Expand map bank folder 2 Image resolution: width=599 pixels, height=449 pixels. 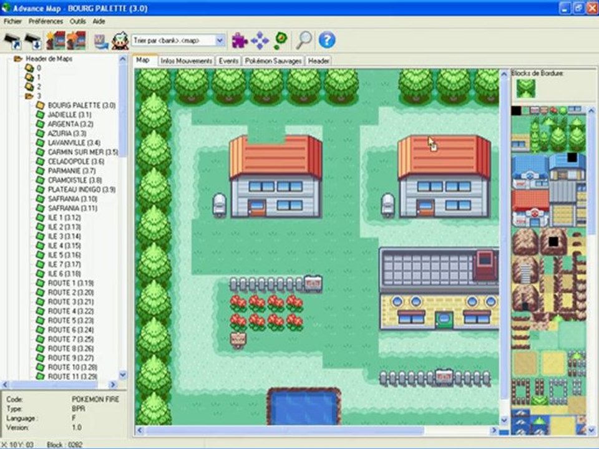click(x=29, y=87)
